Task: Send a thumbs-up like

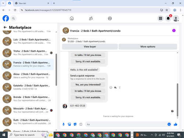Action: [176, 124]
